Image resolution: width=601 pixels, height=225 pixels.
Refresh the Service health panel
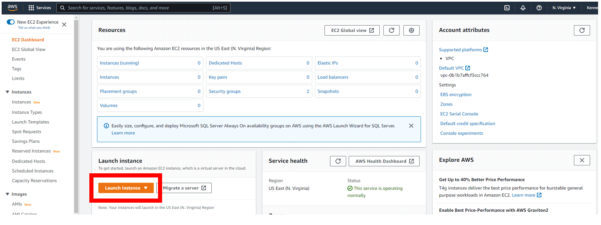tap(338, 161)
